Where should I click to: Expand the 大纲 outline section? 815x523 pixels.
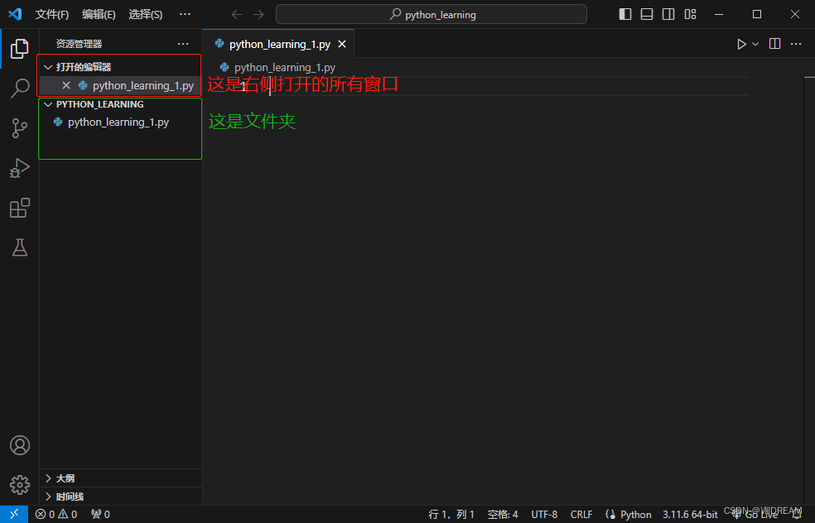click(48, 477)
